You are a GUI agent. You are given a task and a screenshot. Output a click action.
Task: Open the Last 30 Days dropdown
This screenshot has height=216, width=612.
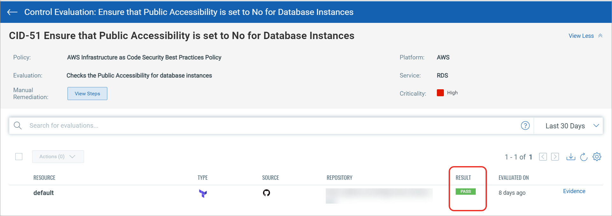[x=568, y=126]
